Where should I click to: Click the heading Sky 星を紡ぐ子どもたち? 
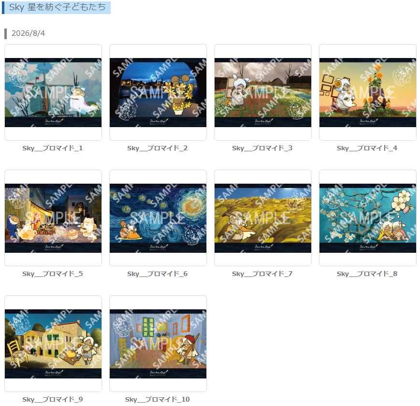click(58, 7)
